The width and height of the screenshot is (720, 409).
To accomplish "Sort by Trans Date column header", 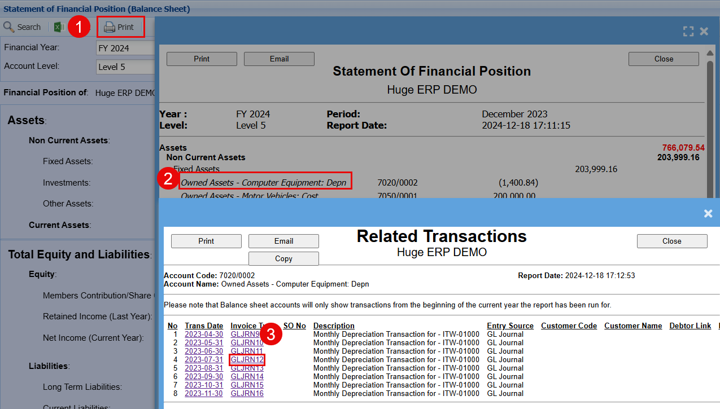I will [x=204, y=326].
